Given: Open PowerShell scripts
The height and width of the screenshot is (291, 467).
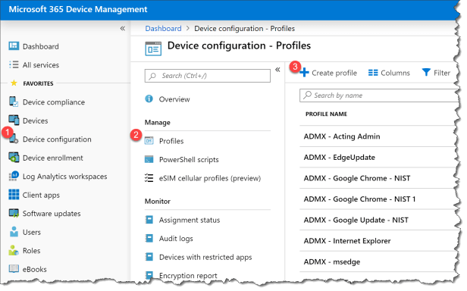Looking at the screenshot, I should 189,160.
